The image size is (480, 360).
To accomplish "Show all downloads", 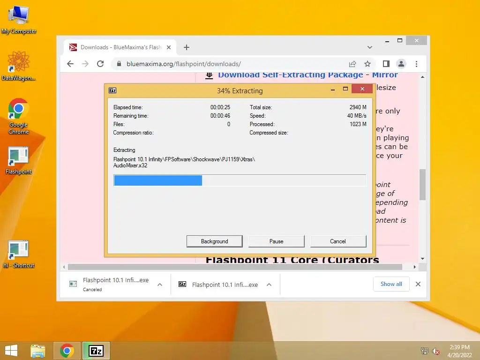I will tap(391, 284).
